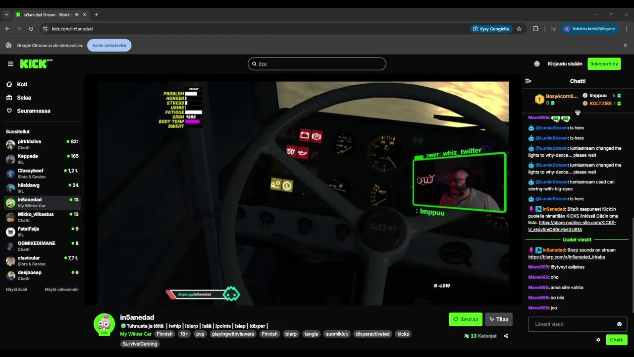Select the kicks tag
The height and width of the screenshot is (357, 634).
[x=403, y=334]
